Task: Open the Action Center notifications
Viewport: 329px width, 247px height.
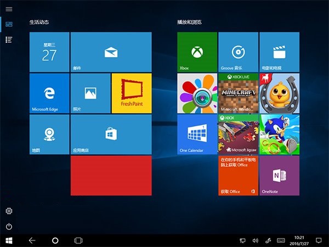Action: (x=319, y=240)
